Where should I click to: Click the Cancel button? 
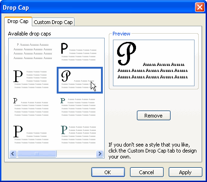pos(147,172)
